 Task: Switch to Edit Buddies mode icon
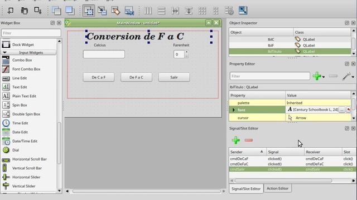(x=115, y=11)
